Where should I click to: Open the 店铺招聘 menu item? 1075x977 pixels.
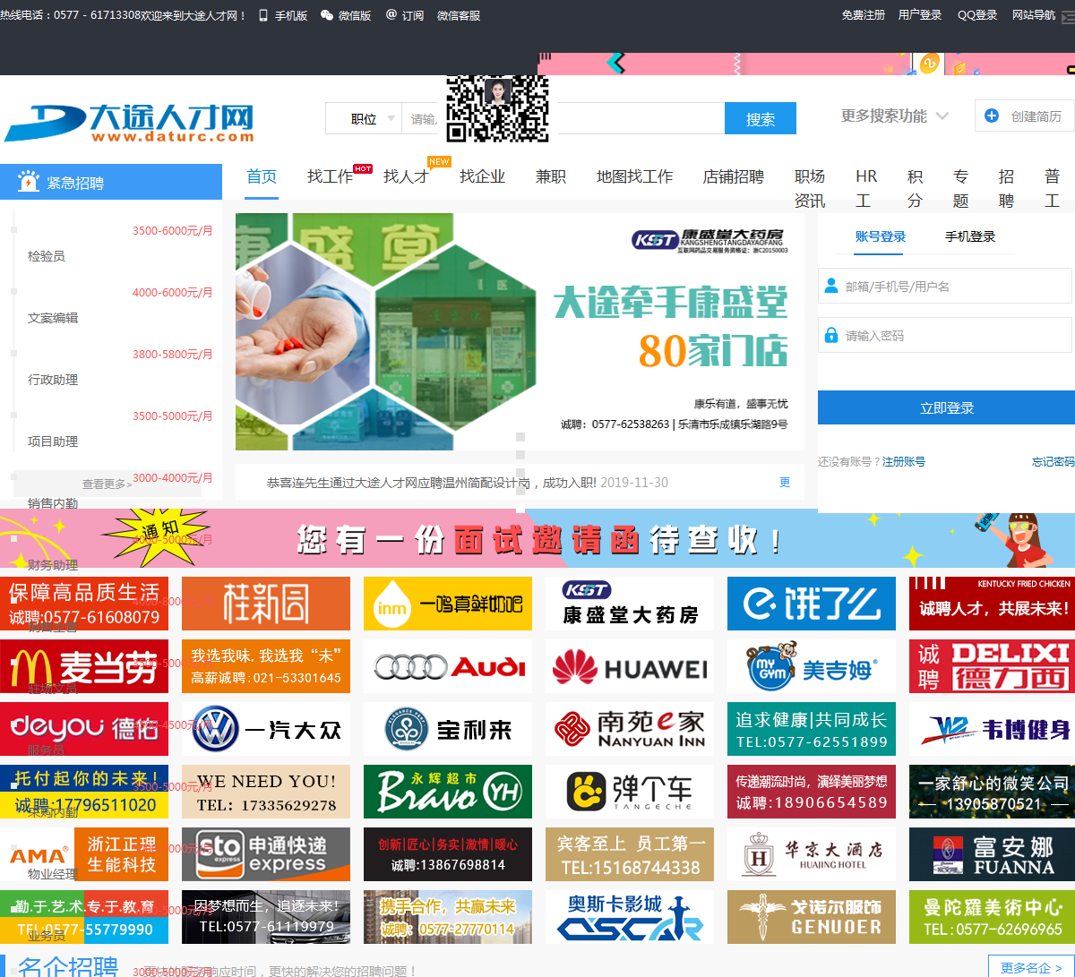point(733,176)
